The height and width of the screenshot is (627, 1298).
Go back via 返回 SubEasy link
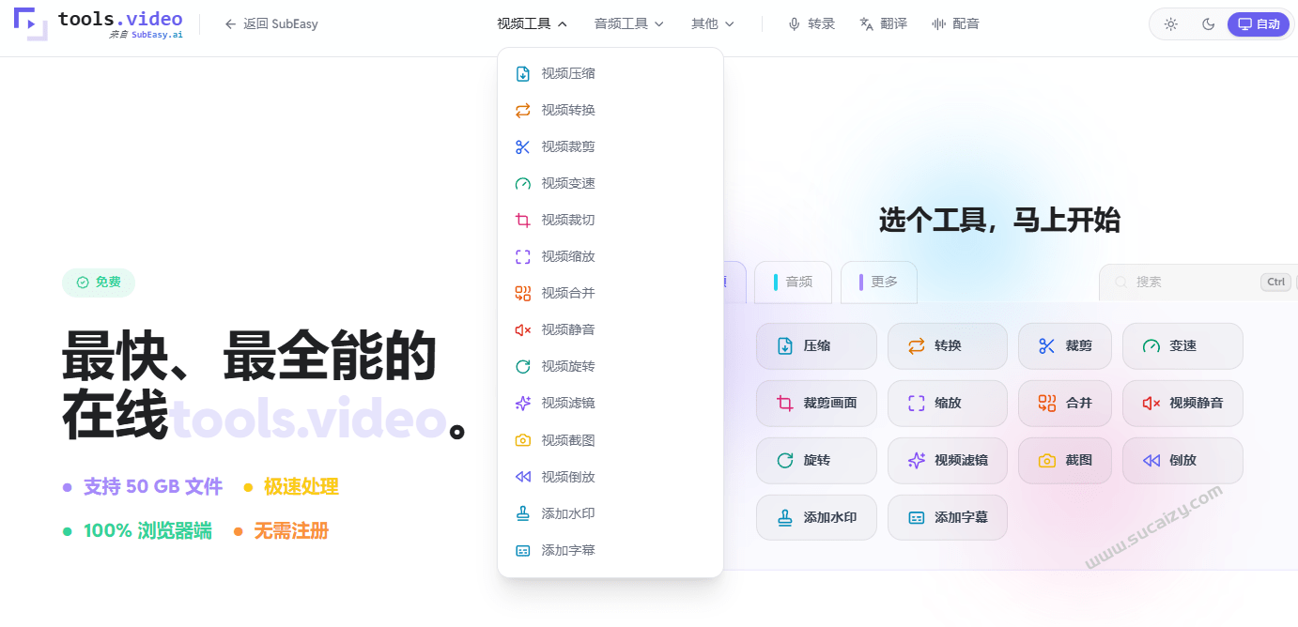tap(271, 24)
